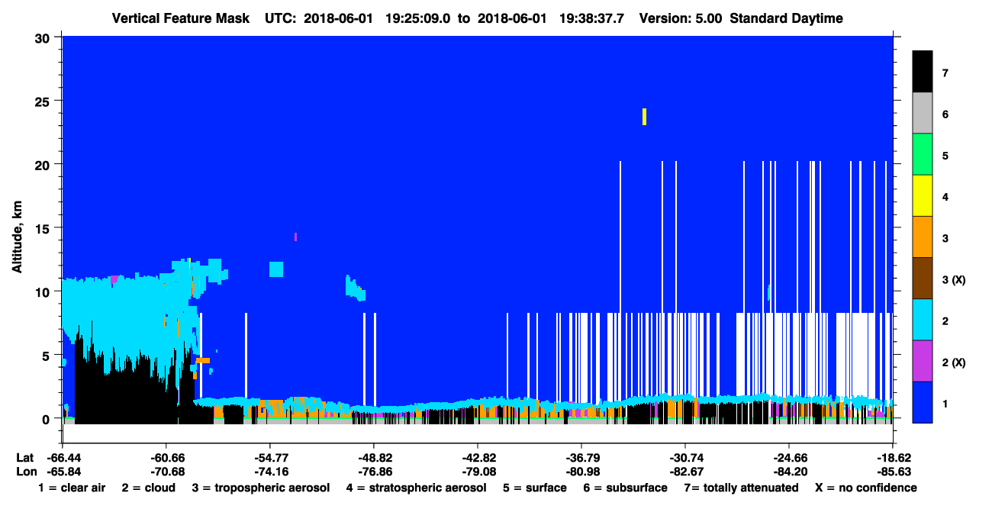Click the black totally attenuated legend swatch

923,72
